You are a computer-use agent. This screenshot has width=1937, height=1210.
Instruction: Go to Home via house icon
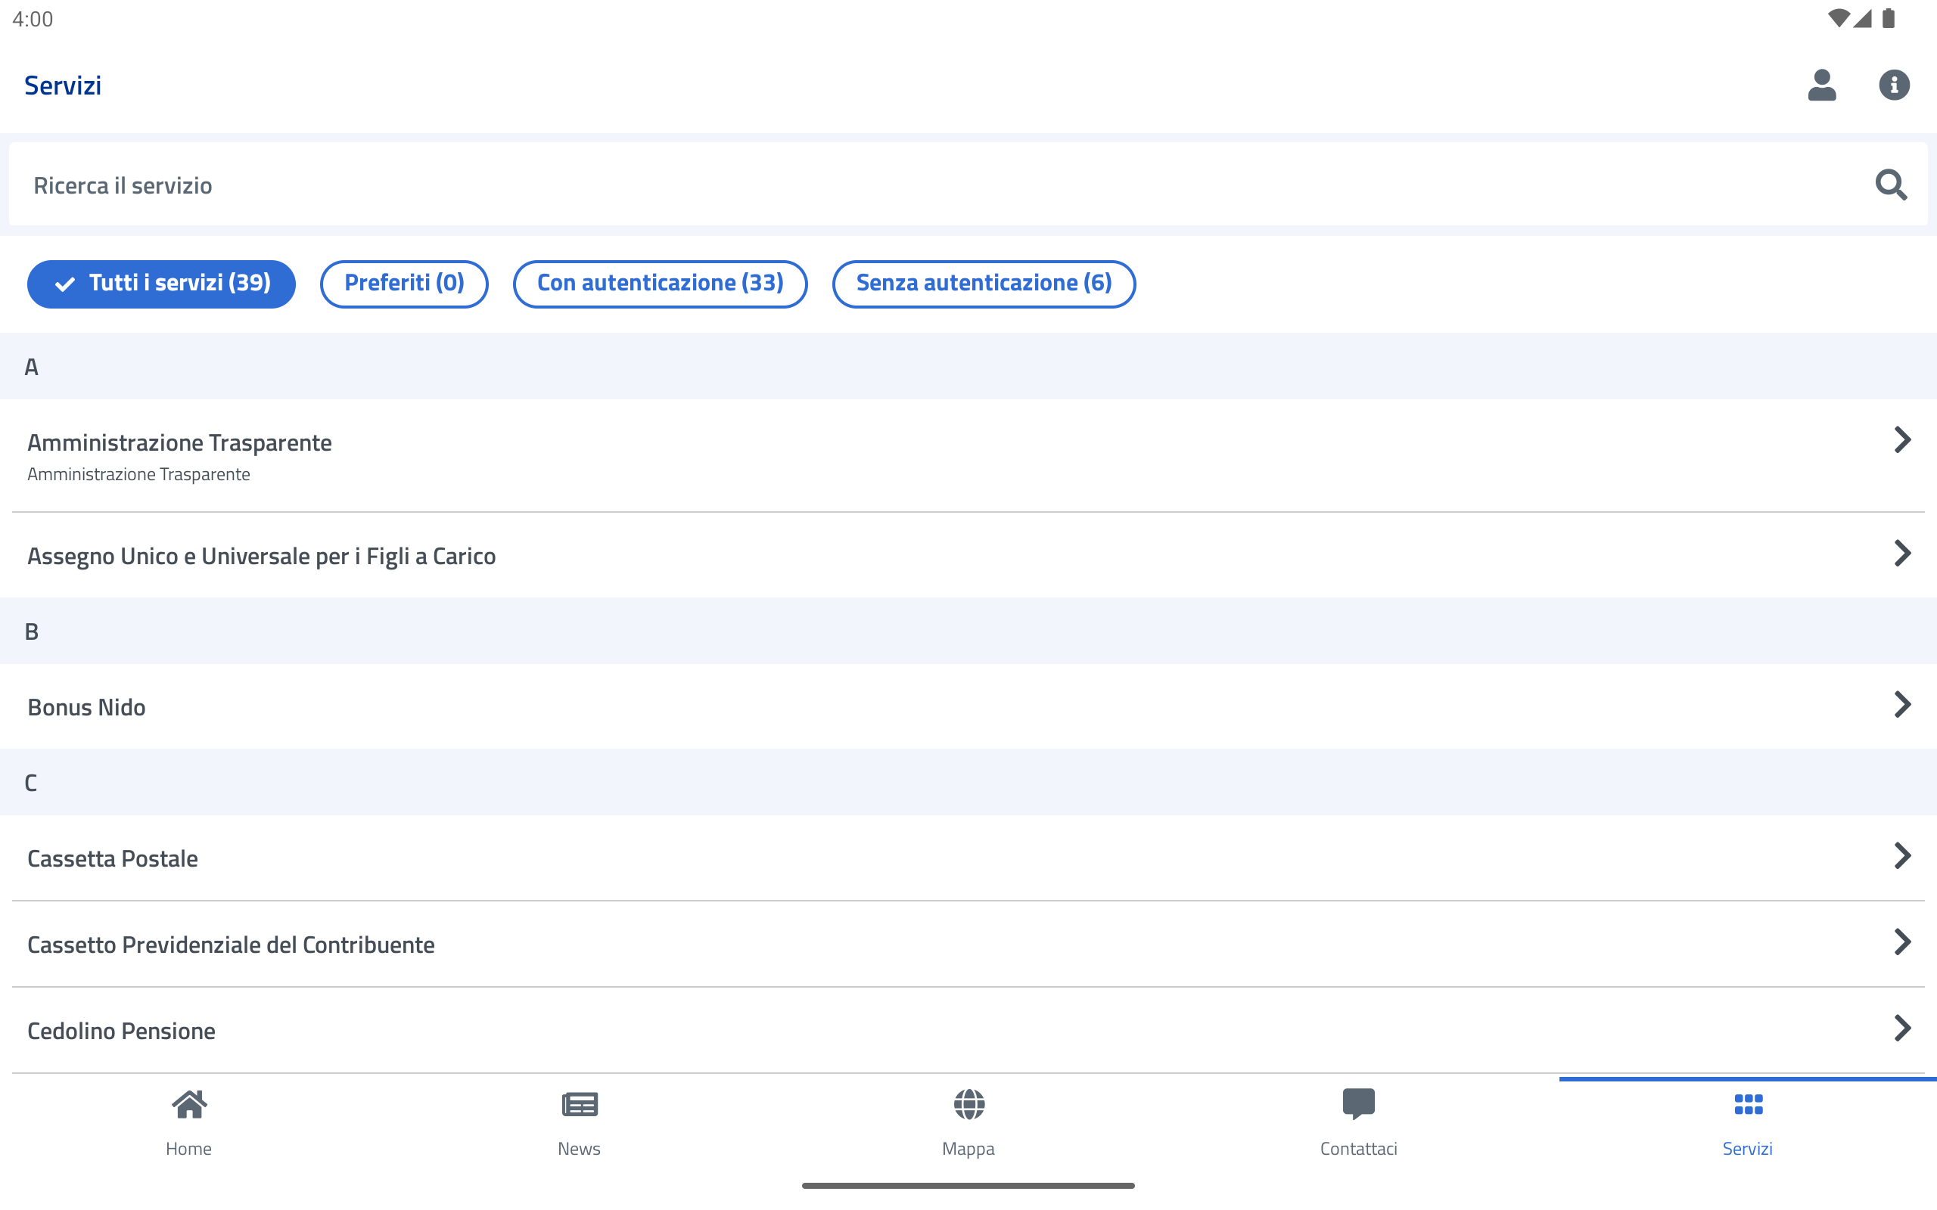click(189, 1105)
